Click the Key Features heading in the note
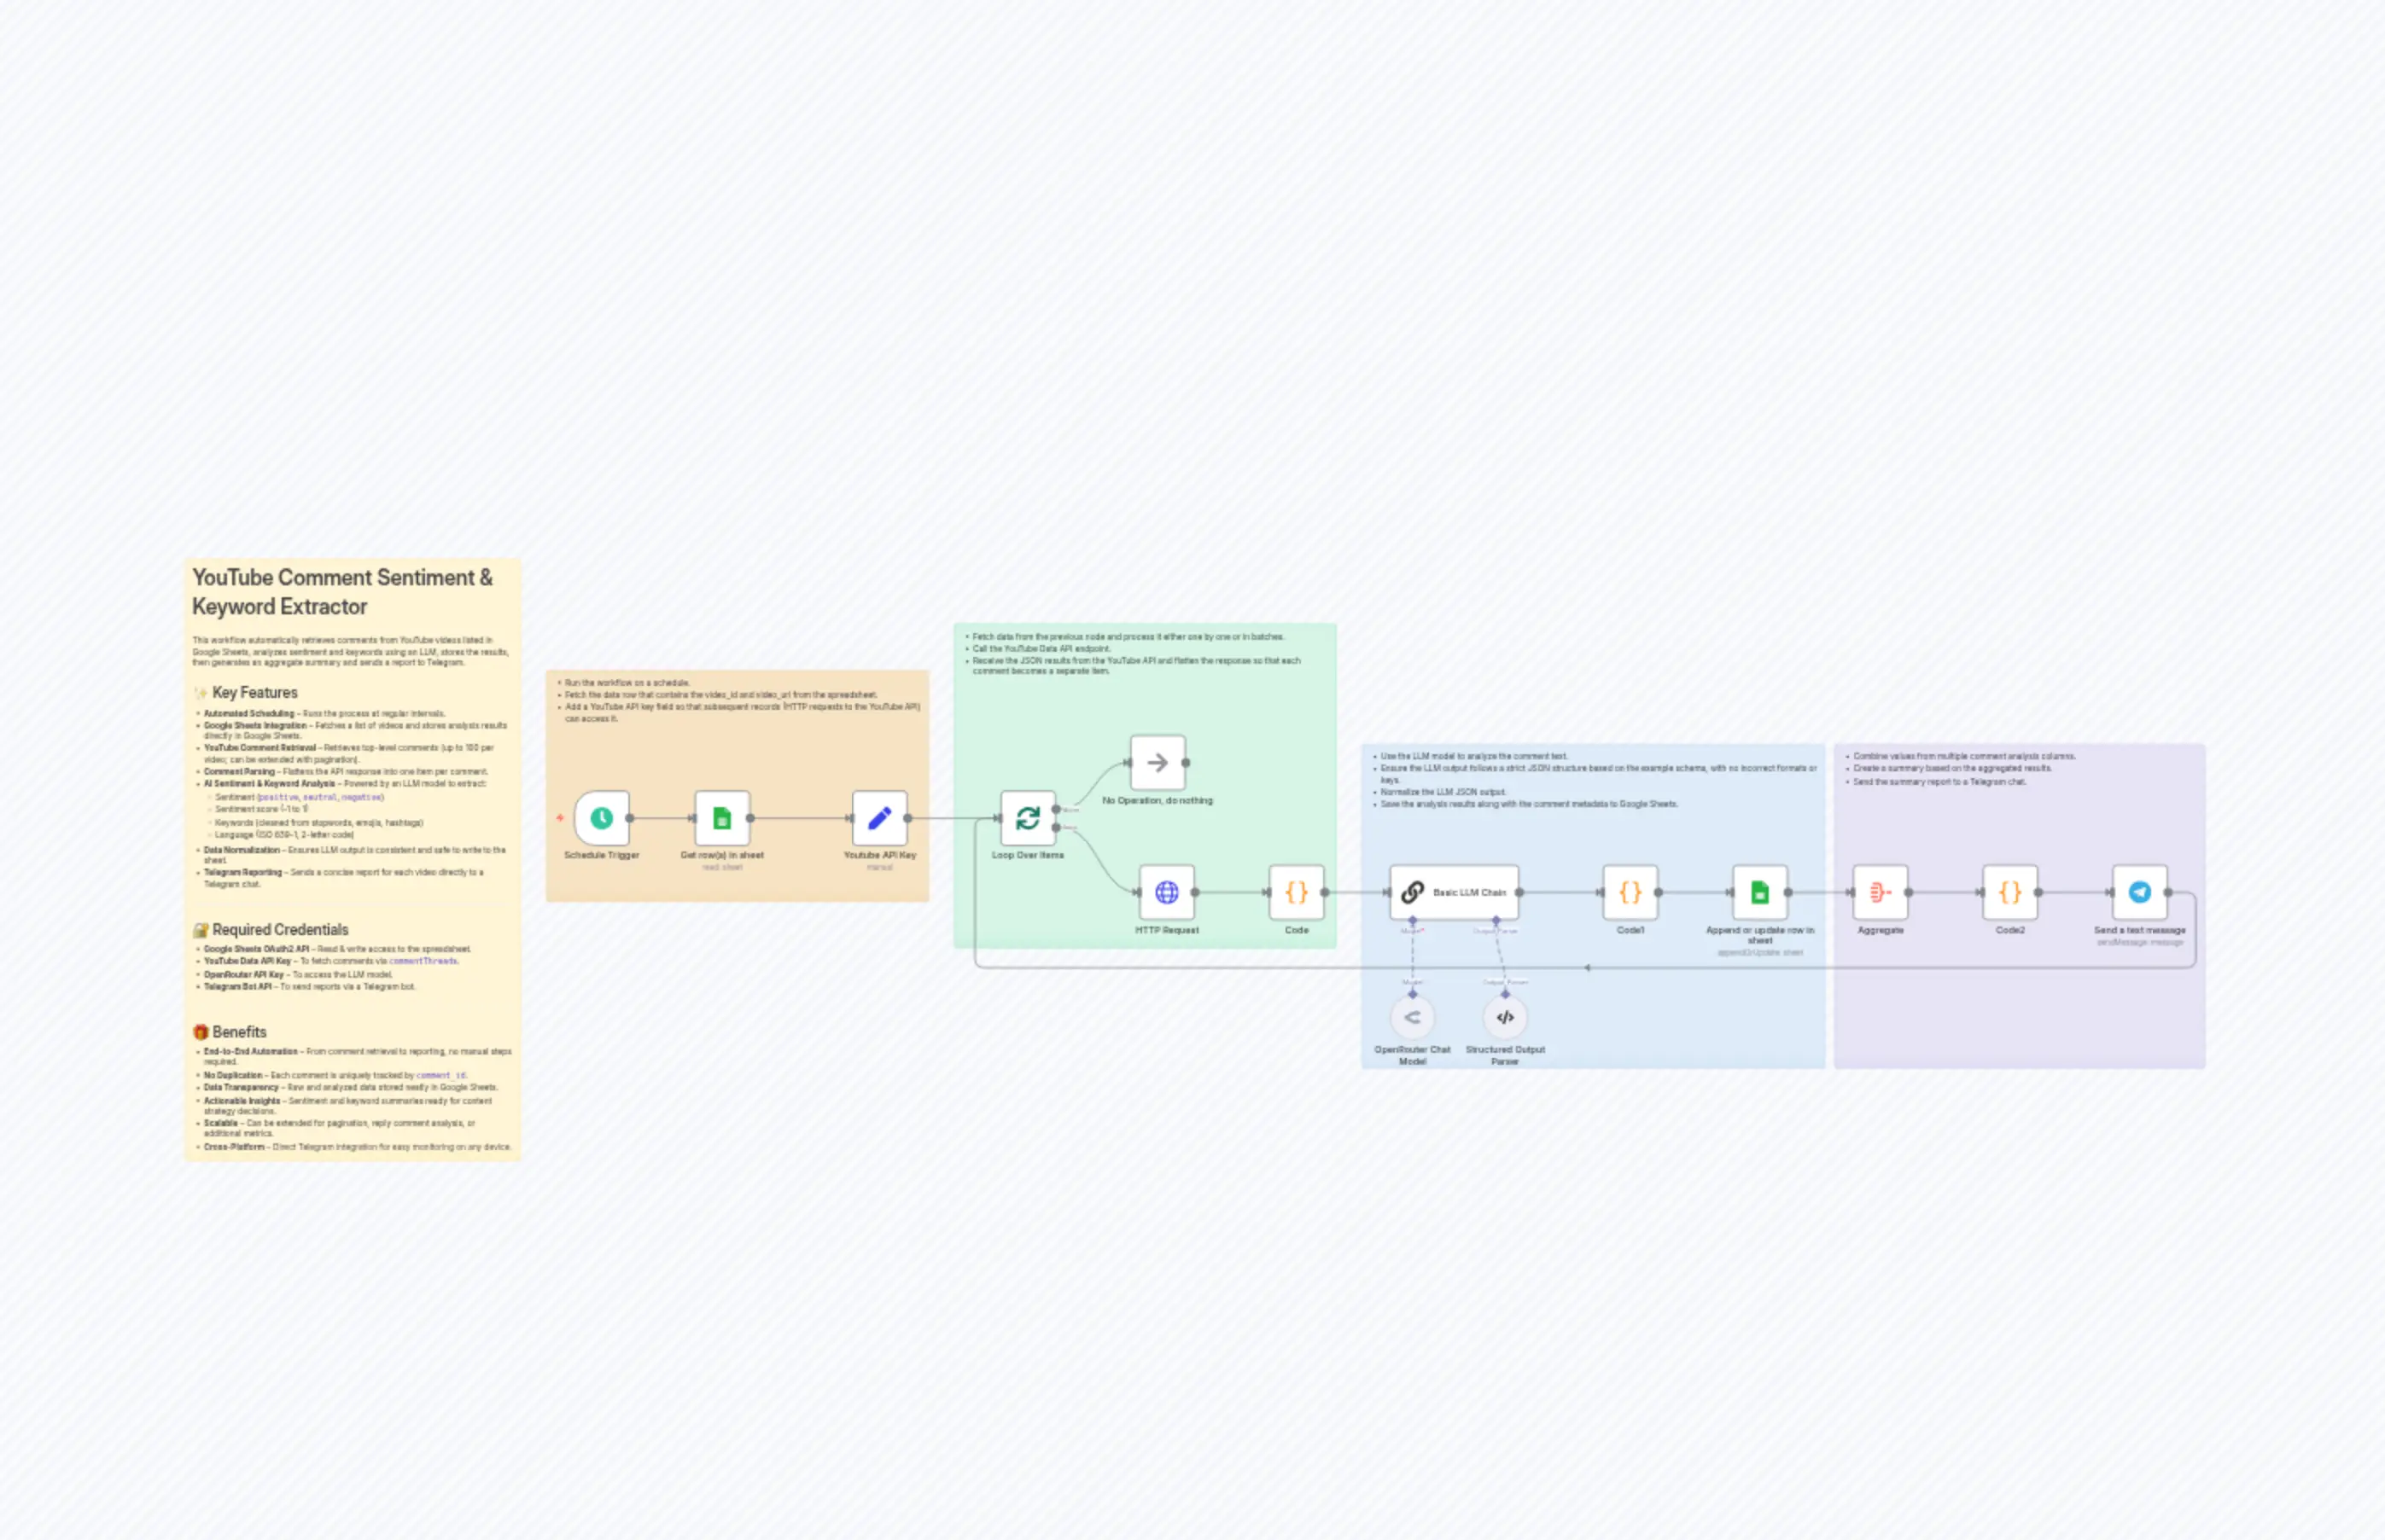This screenshot has height=1540, width=2385. [x=254, y=692]
